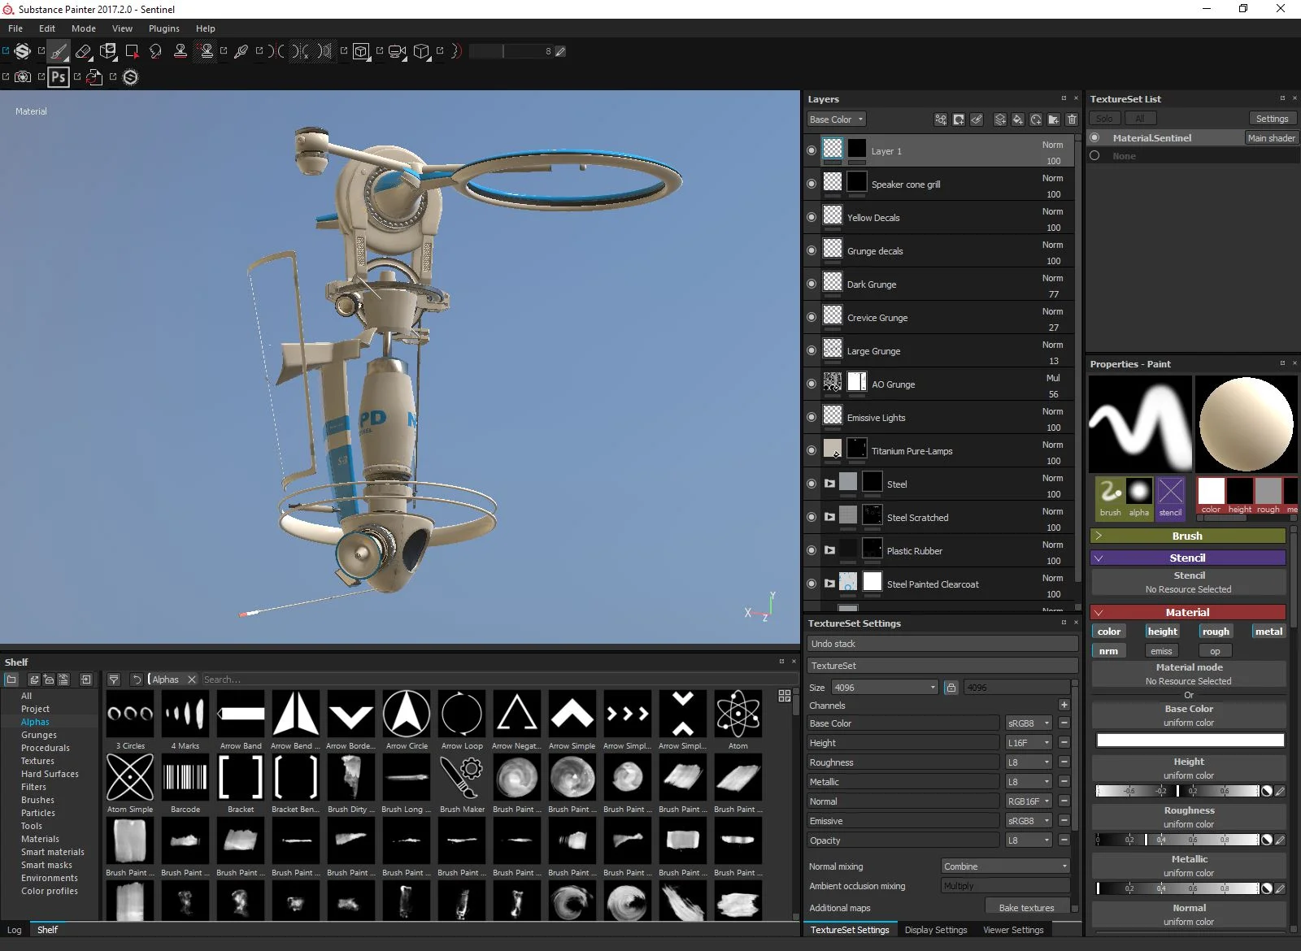Select the Material picker eyedropper
This screenshot has width=1301, height=951.
(x=241, y=51)
